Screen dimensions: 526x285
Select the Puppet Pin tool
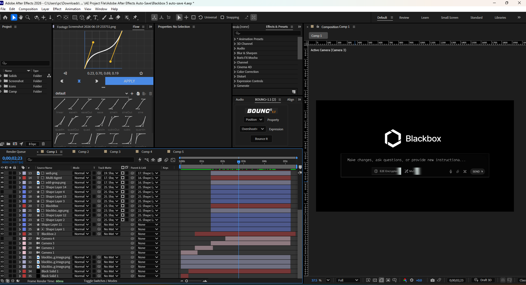[x=135, y=17]
